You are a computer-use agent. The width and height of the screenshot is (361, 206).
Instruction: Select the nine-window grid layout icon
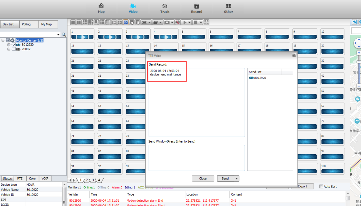point(102,22)
